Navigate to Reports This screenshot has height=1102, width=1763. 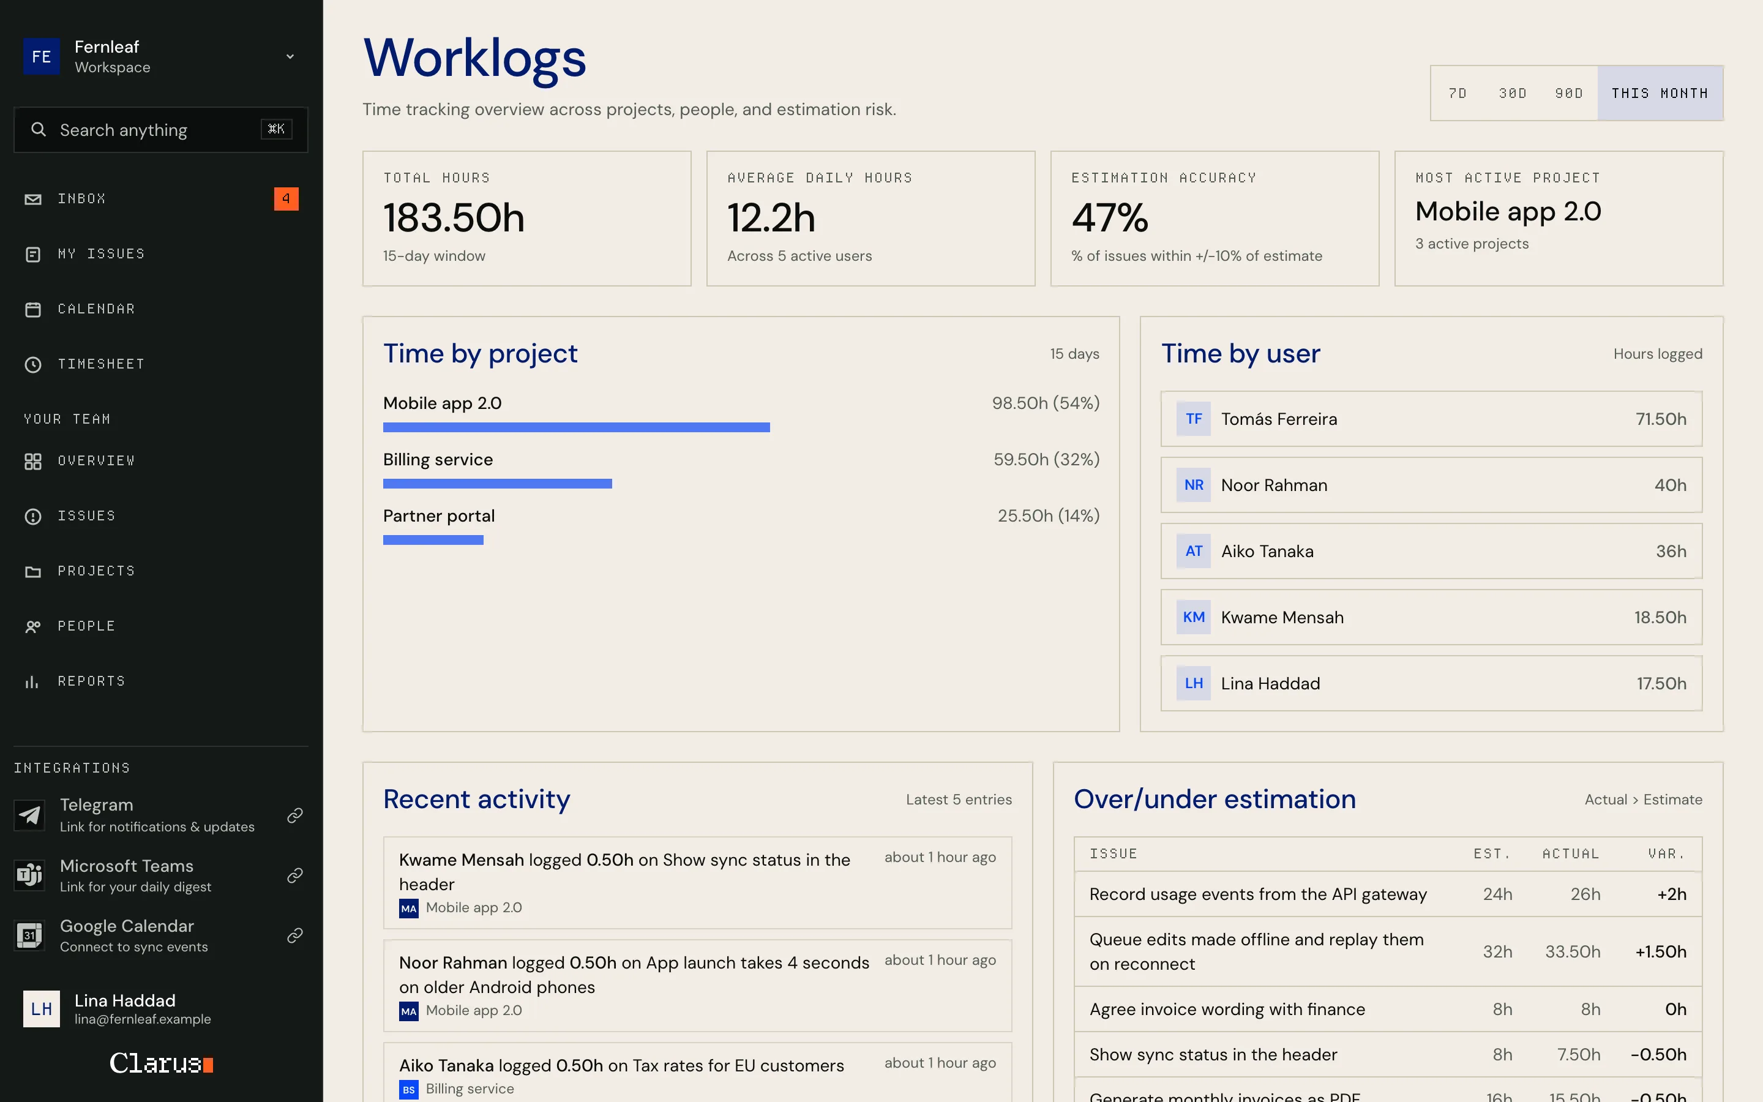click(x=161, y=681)
